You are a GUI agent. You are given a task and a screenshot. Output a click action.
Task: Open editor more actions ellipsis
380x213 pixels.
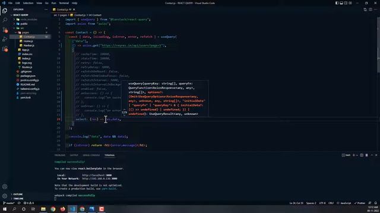376,9
